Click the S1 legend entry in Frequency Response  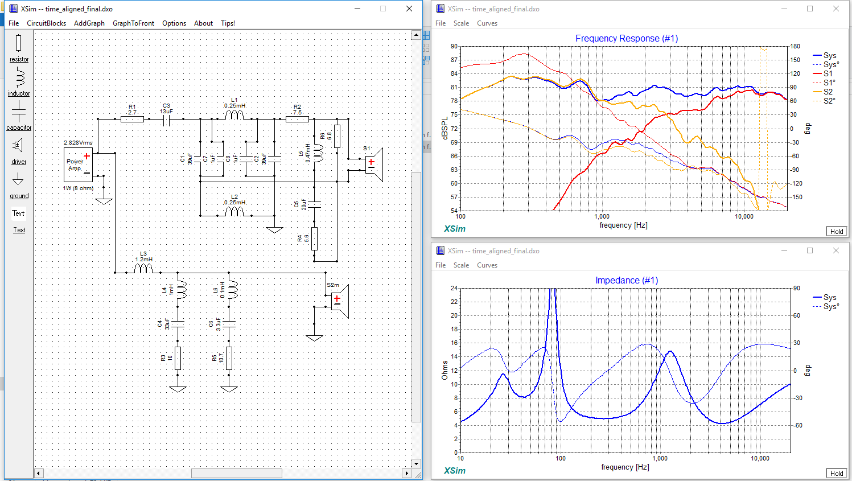point(823,74)
